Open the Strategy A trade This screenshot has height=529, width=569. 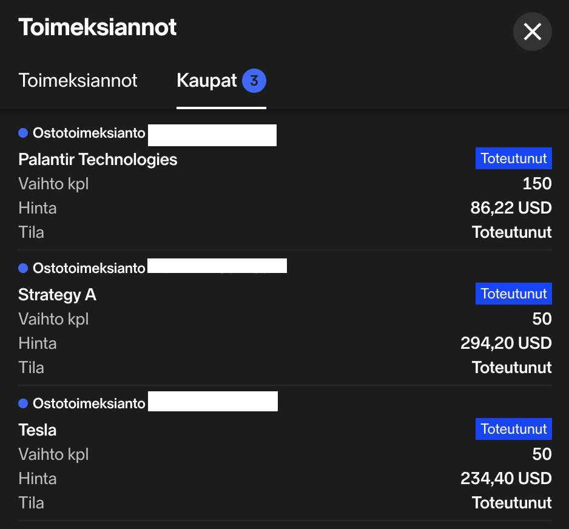(x=57, y=295)
